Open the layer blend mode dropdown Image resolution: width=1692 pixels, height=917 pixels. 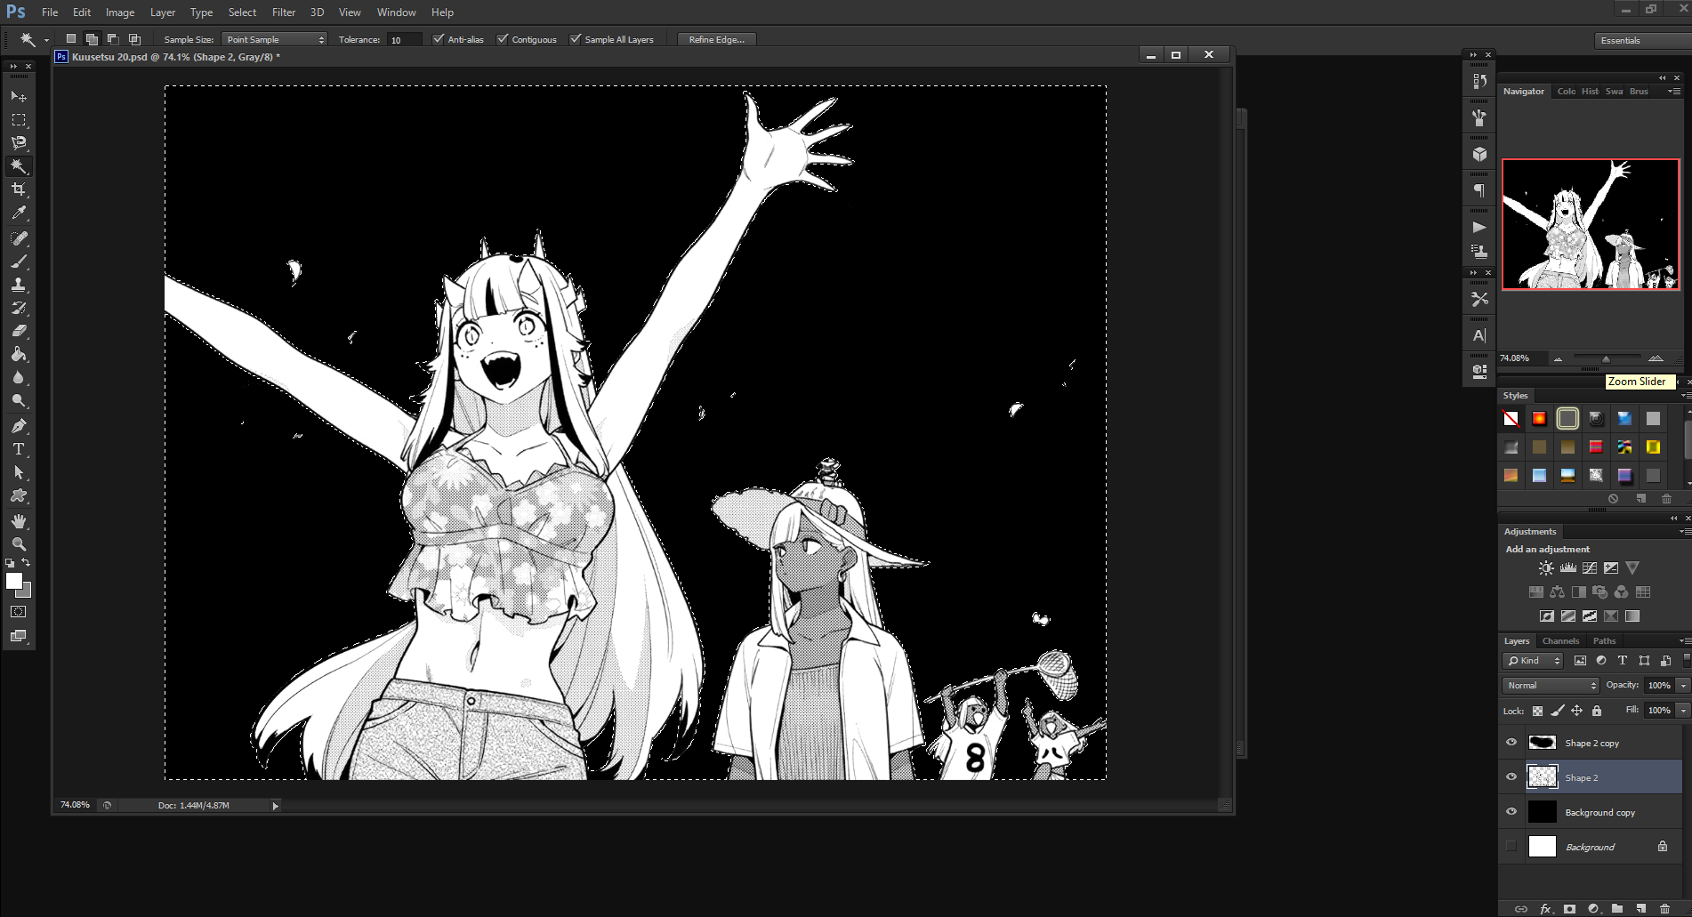[1551, 685]
